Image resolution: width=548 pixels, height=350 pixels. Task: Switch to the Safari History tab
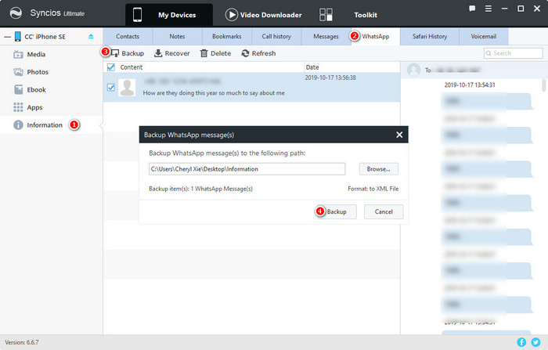(430, 36)
